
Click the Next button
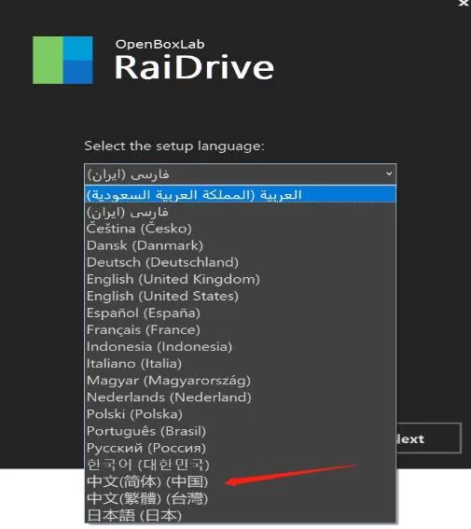tap(429, 438)
